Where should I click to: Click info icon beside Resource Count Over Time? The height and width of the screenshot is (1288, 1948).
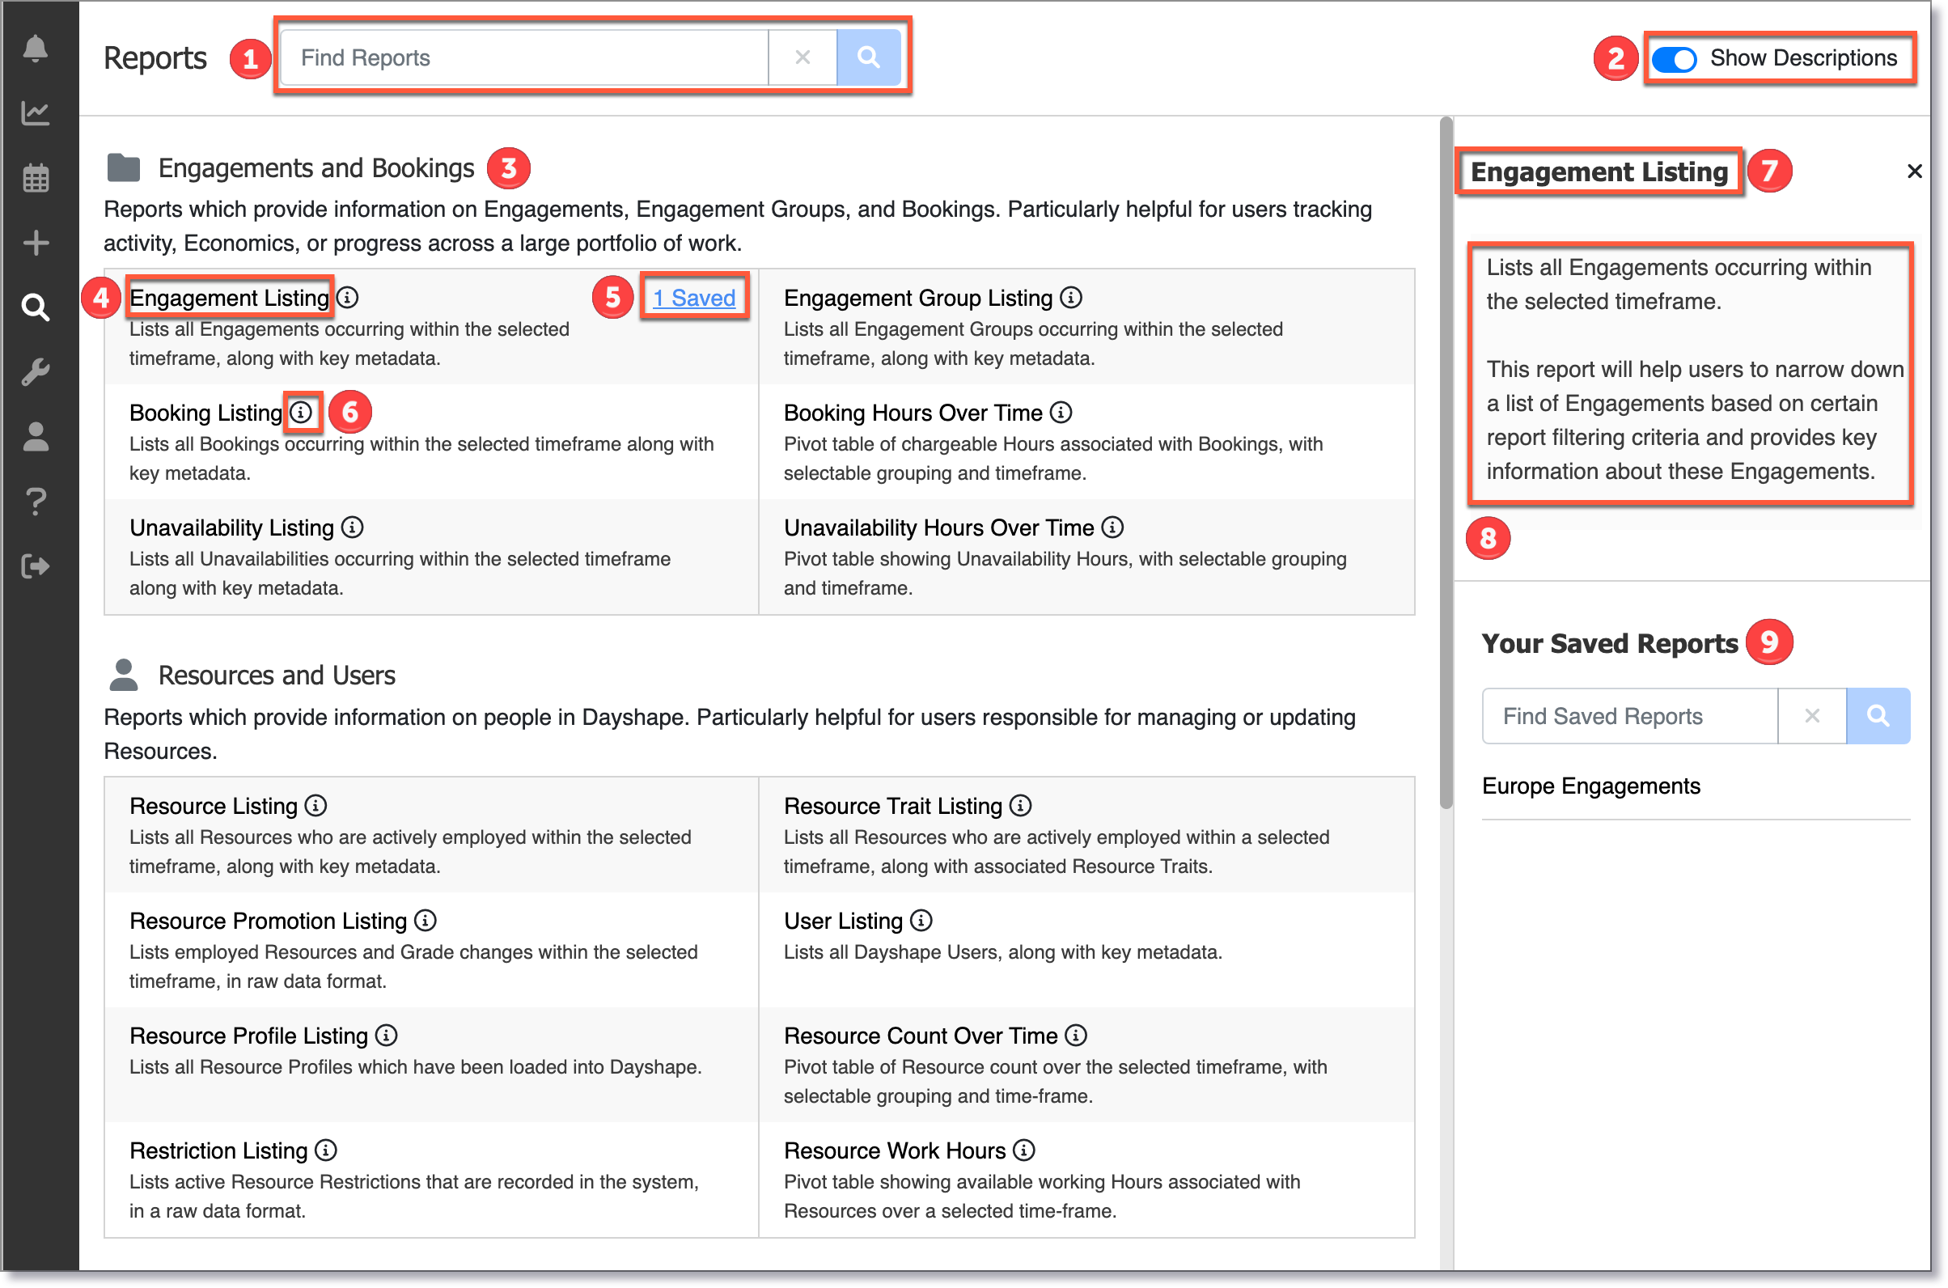[x=1076, y=1036]
